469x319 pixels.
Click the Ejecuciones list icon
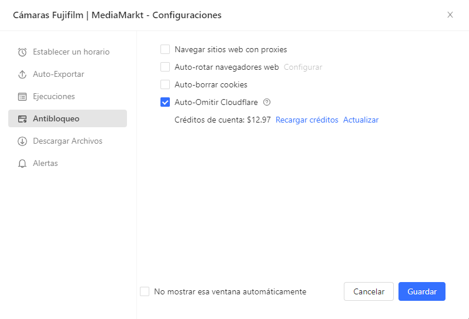(22, 97)
